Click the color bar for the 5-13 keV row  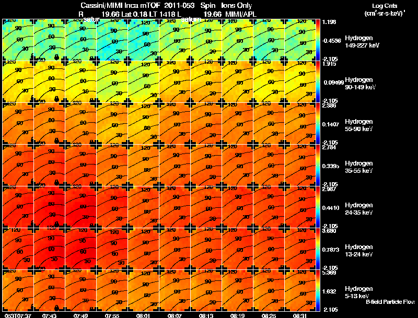click(x=318, y=291)
